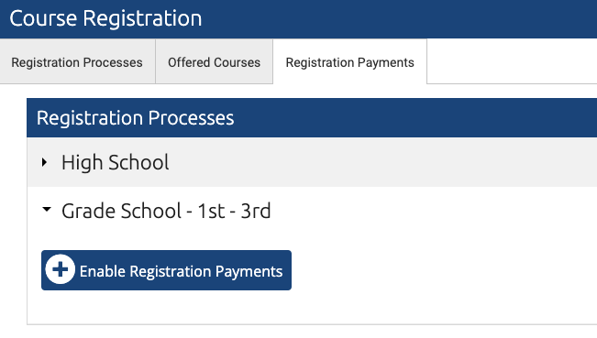597x338 pixels.
Task: Select the Registration Payments tab
Action: click(350, 62)
